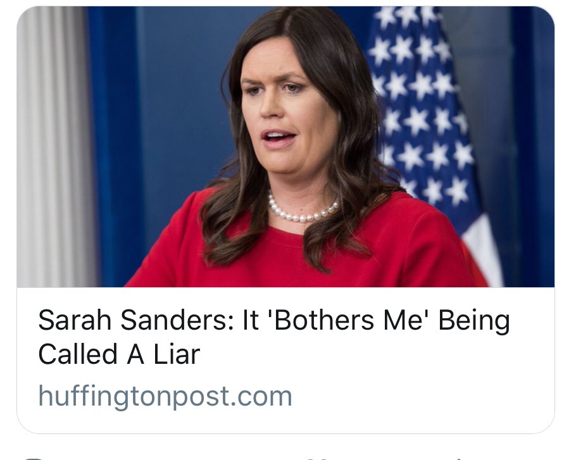576x460 pixels.
Task: Click the pearl necklace in the photo
Action: [303, 210]
